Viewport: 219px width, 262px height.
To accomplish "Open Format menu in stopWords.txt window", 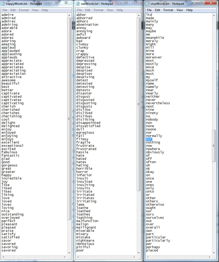I will point(168,10).
